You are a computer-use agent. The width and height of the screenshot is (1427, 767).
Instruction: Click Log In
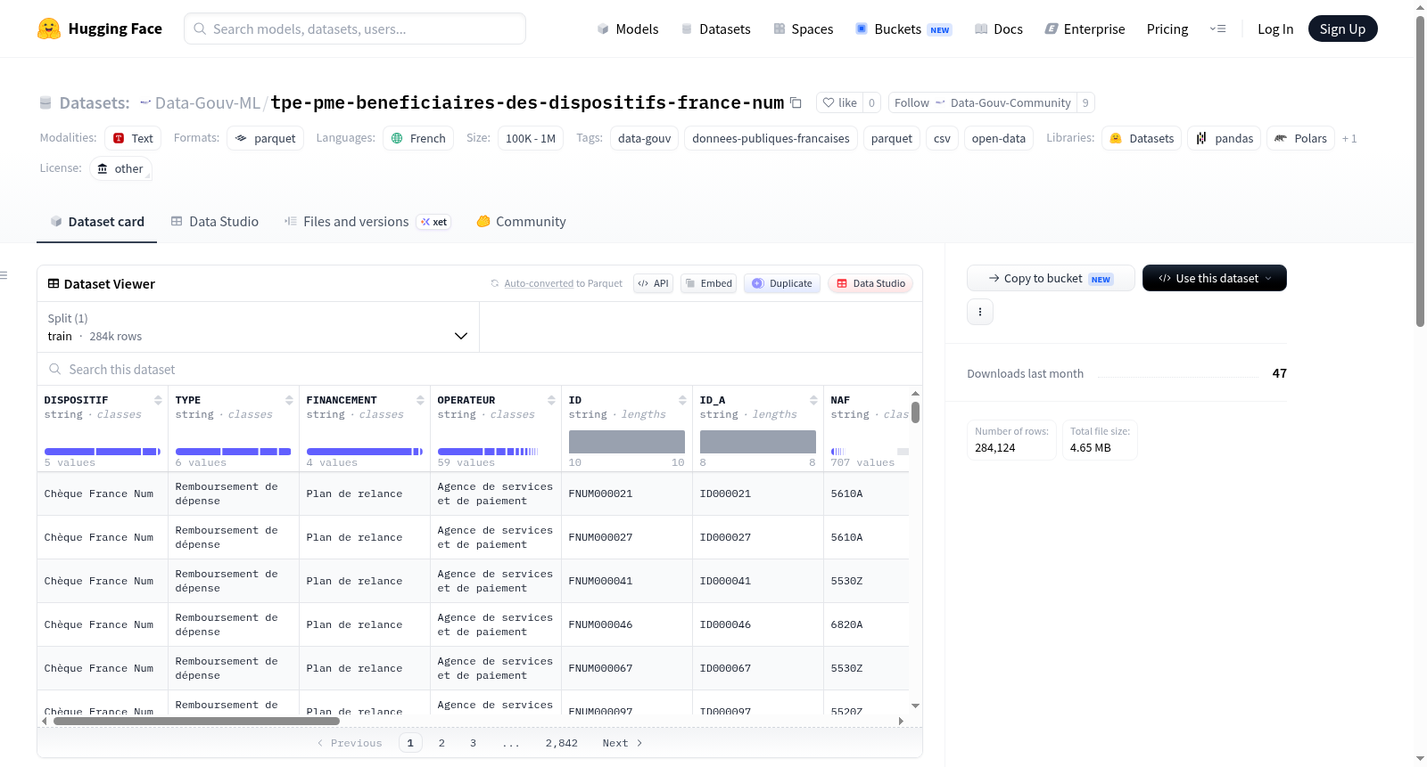[x=1275, y=29]
